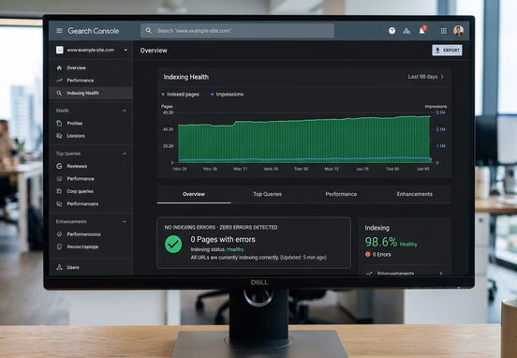The width and height of the screenshot is (517, 358).
Task: Click the 98.6% indexing value
Action: [381, 242]
